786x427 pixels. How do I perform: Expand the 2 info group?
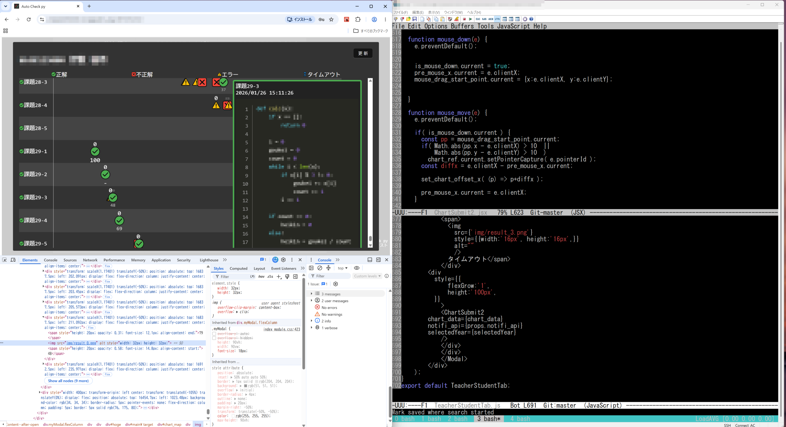click(312, 321)
